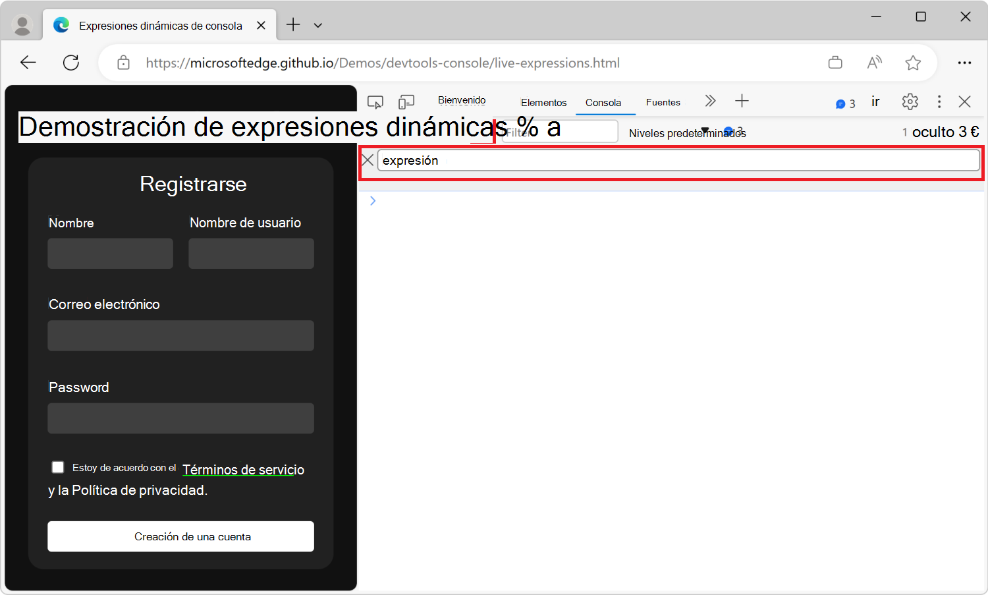Open site permissions via the lock icon
This screenshot has height=595, width=988.
[123, 62]
